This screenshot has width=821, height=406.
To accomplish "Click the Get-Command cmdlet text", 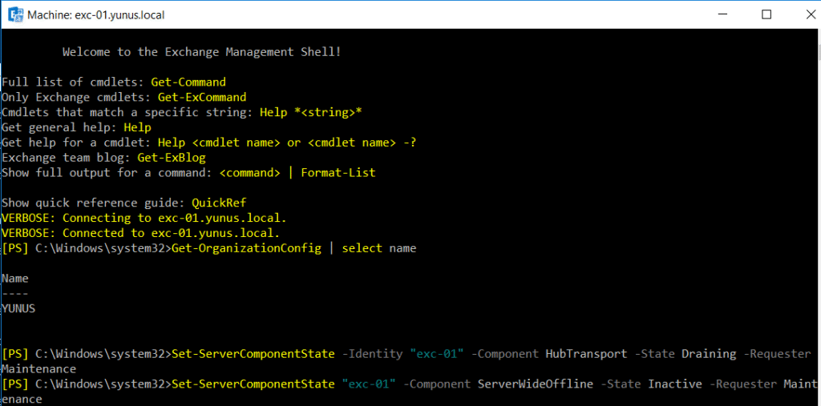I will [x=188, y=82].
